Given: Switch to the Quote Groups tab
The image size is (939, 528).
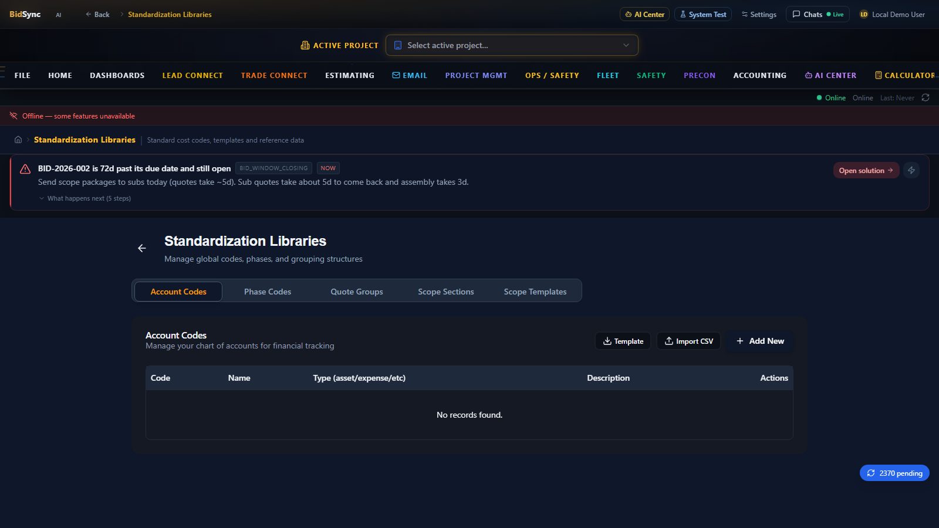Looking at the screenshot, I should coord(357,292).
